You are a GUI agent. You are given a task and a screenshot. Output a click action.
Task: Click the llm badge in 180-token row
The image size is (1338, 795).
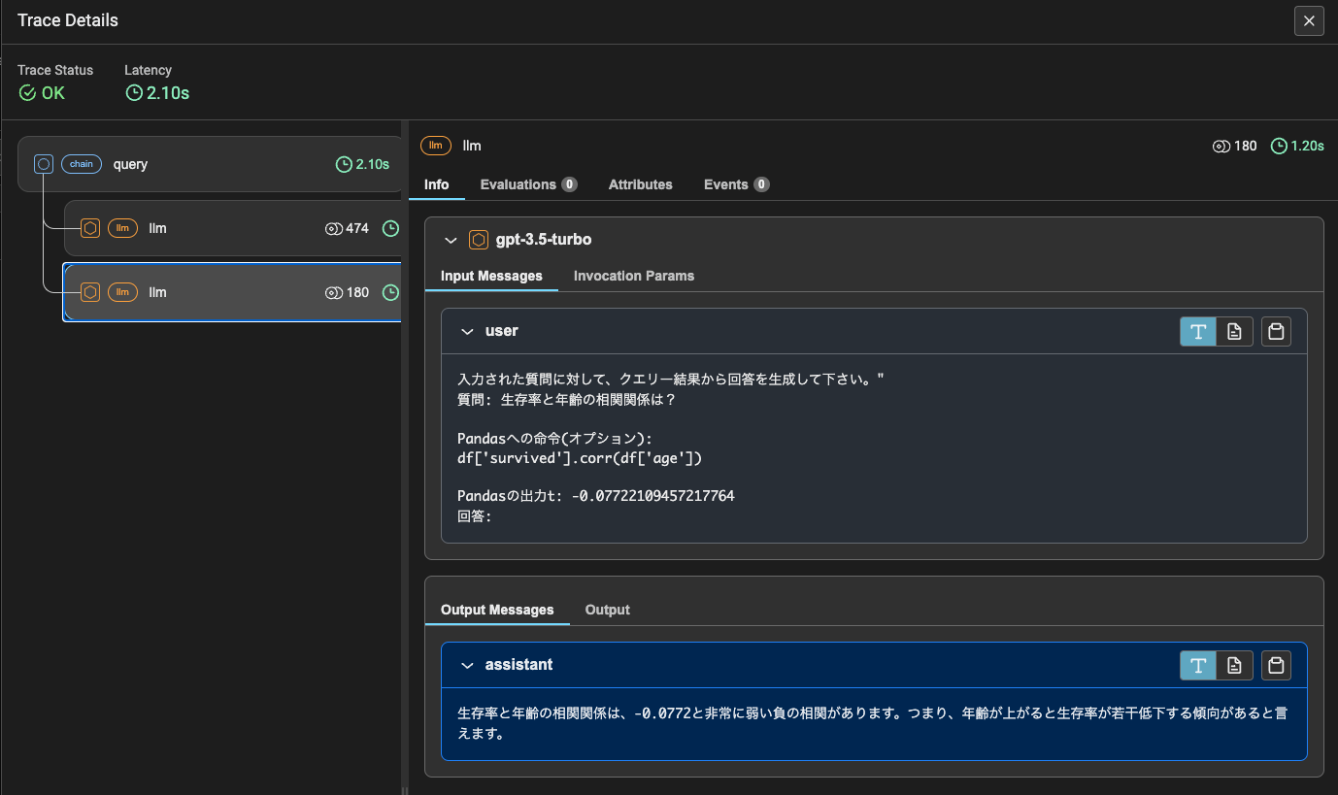(x=122, y=292)
